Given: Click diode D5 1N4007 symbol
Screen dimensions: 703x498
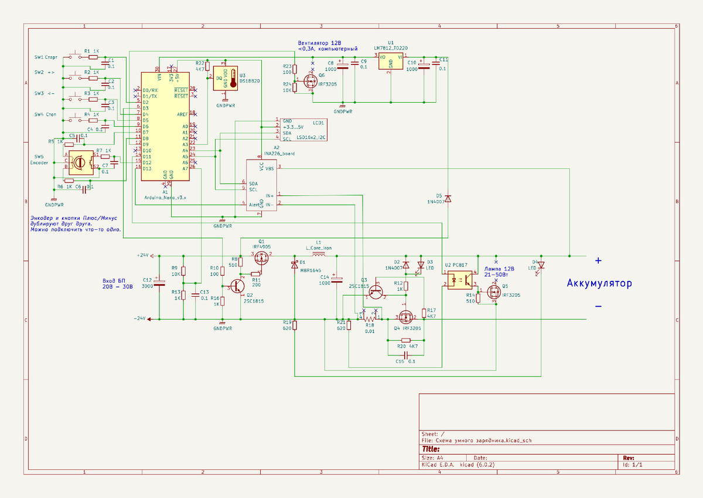Looking at the screenshot, I should pyautogui.click(x=448, y=199).
